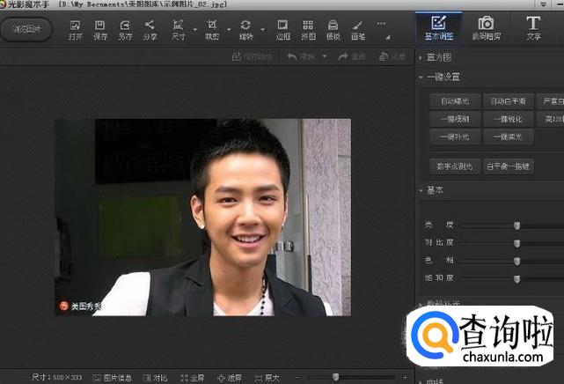Screen dimensions: 564x384
Task: Select the 边框 (Border) tool icon
Action: coord(282,28)
